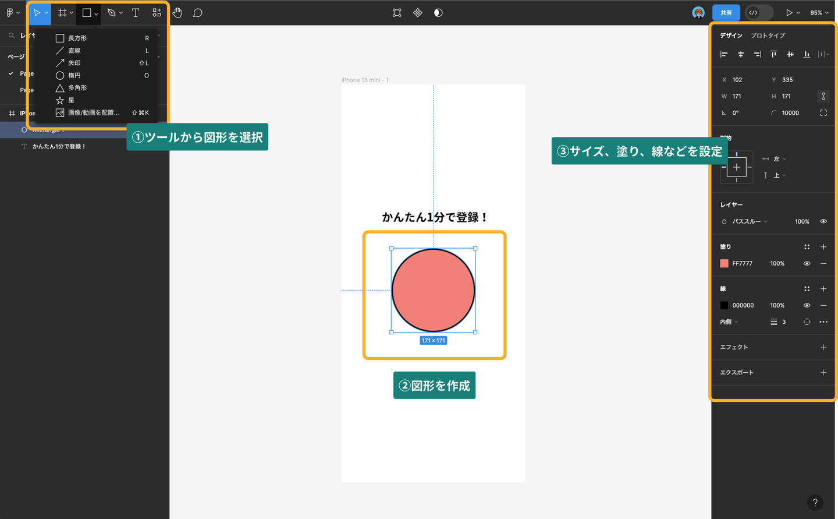Click the dark mode contrast icon
This screenshot has width=838, height=519.
[x=438, y=13]
